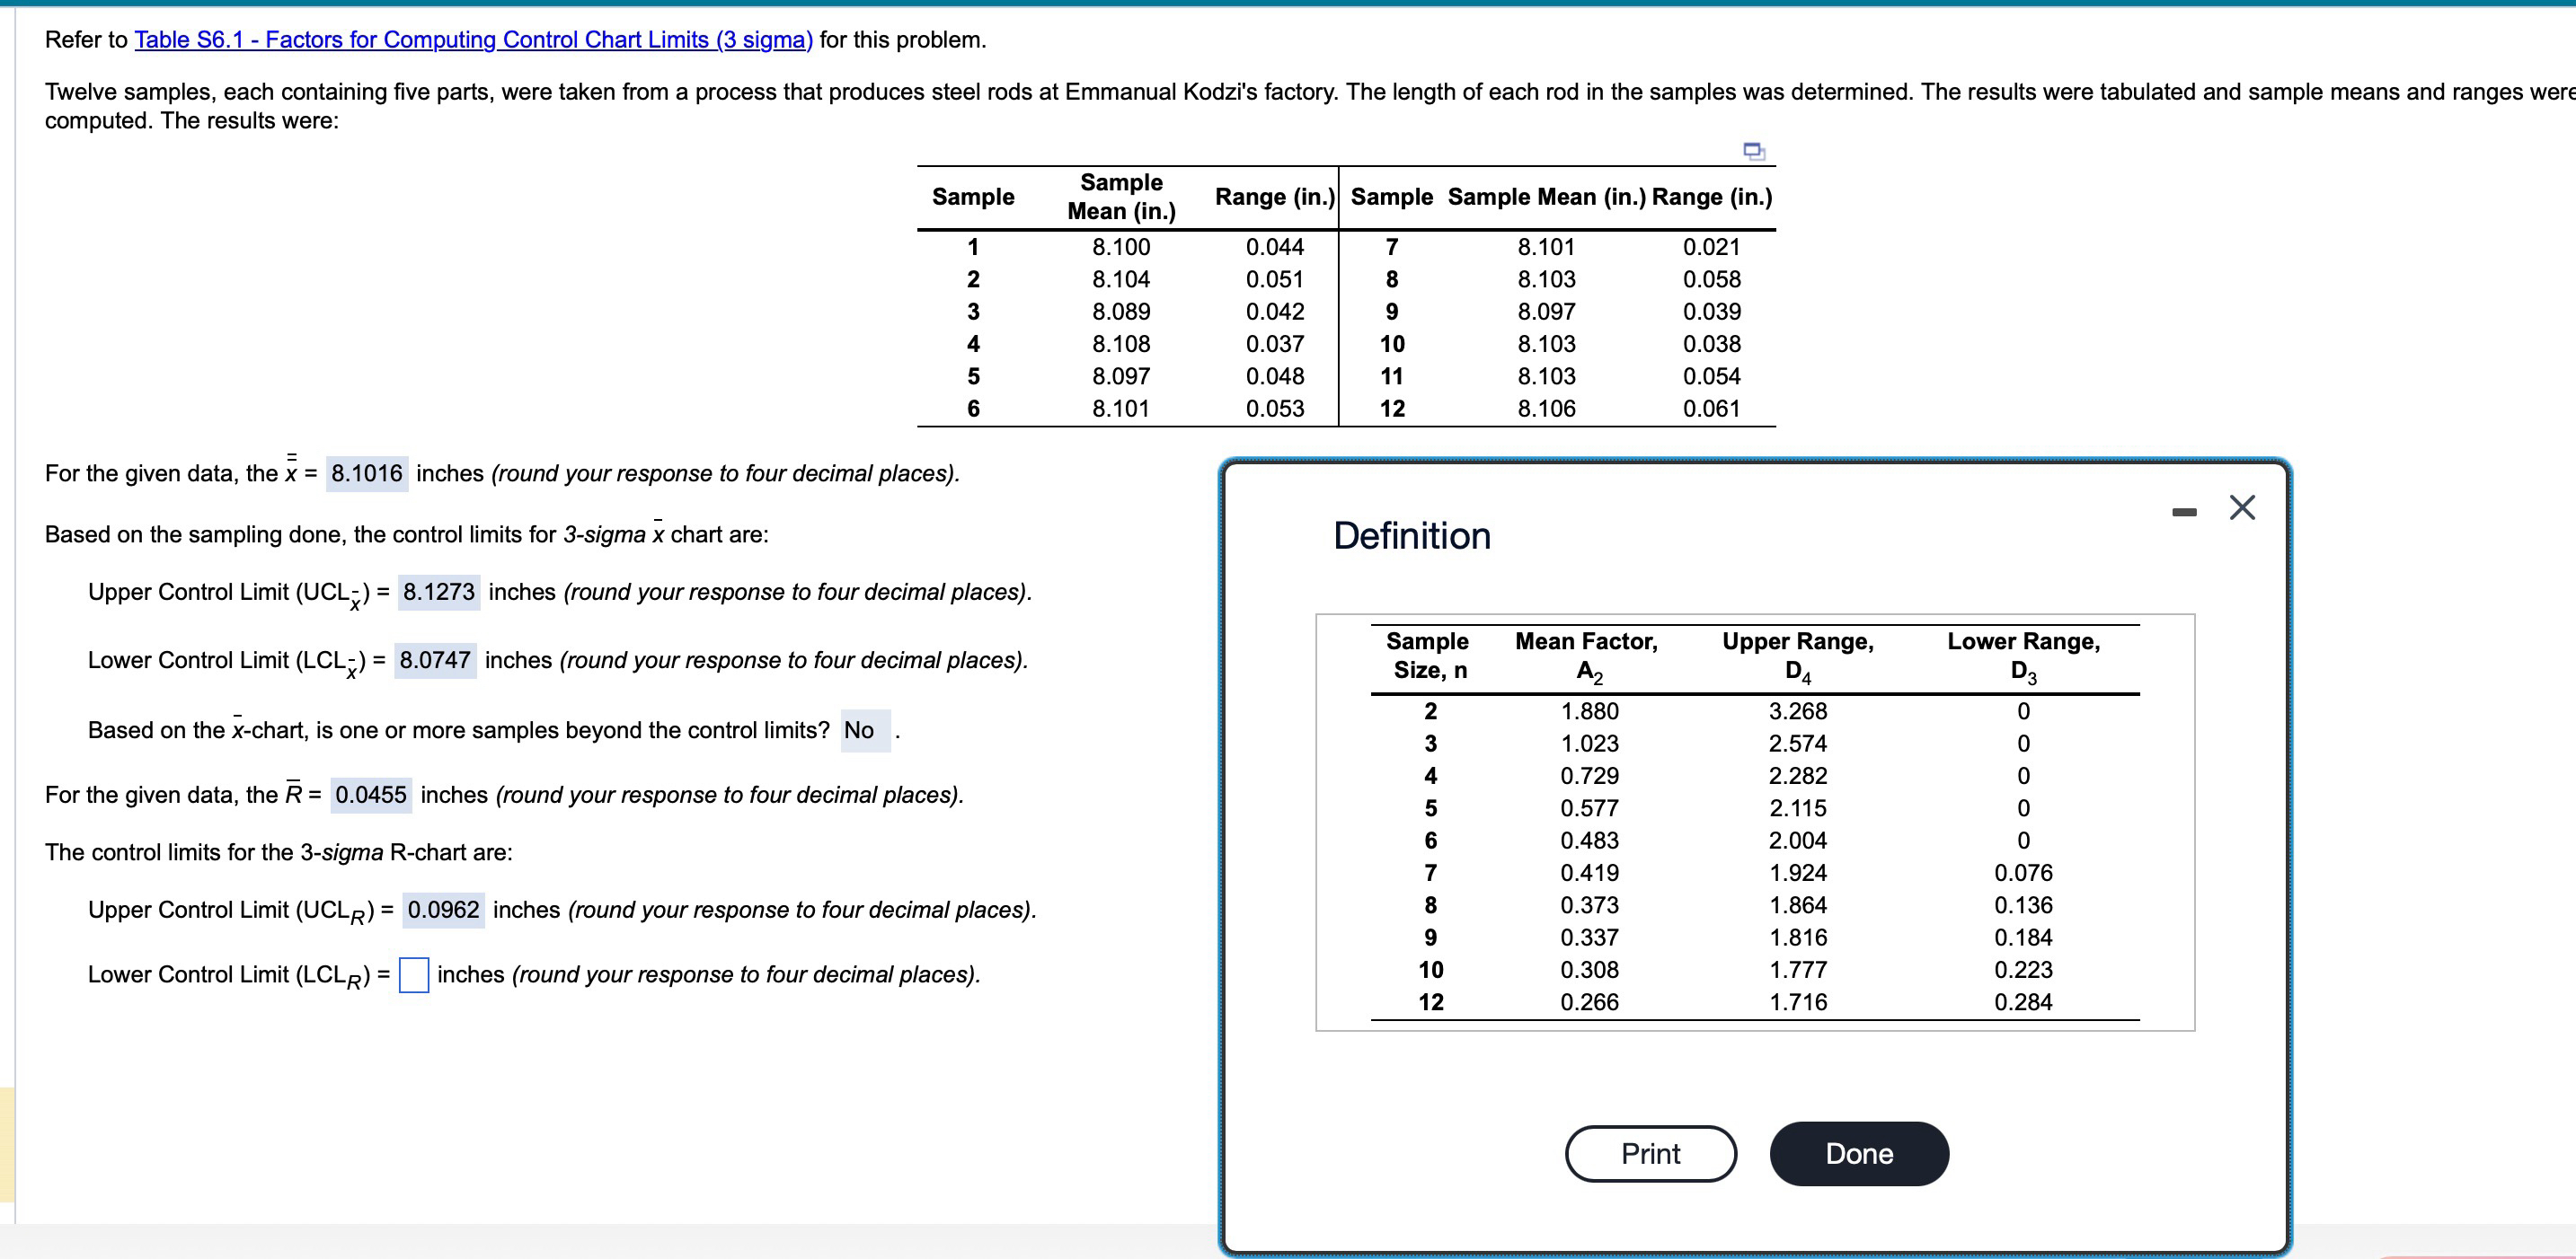Select the 0.577 A2 factor value
This screenshot has width=2576, height=1259.
[x=1589, y=808]
